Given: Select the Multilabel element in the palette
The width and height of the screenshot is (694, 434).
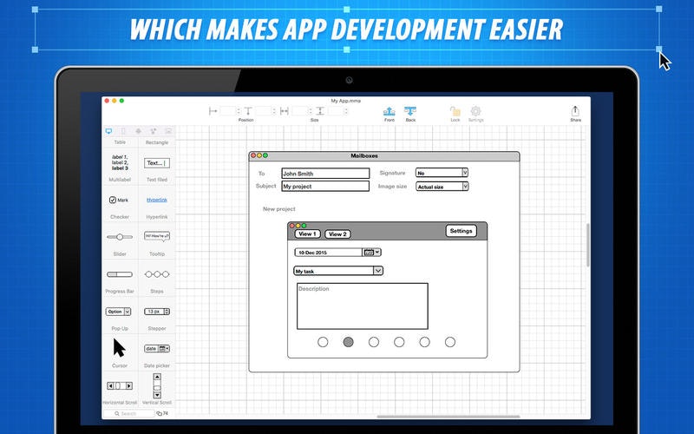Looking at the screenshot, I should tap(120, 162).
